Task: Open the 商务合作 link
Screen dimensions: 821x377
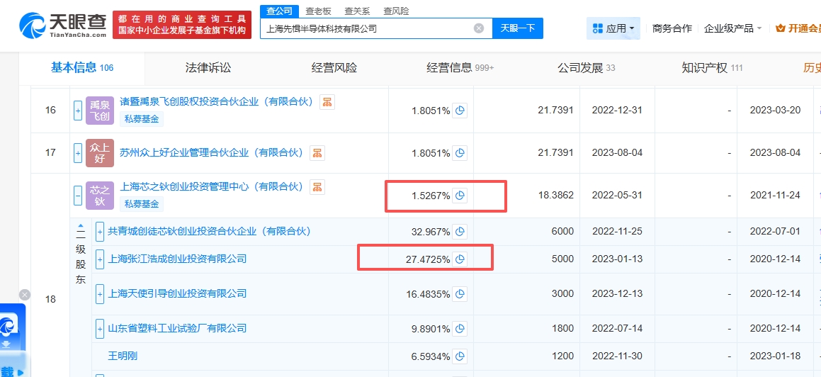Action: (x=672, y=28)
